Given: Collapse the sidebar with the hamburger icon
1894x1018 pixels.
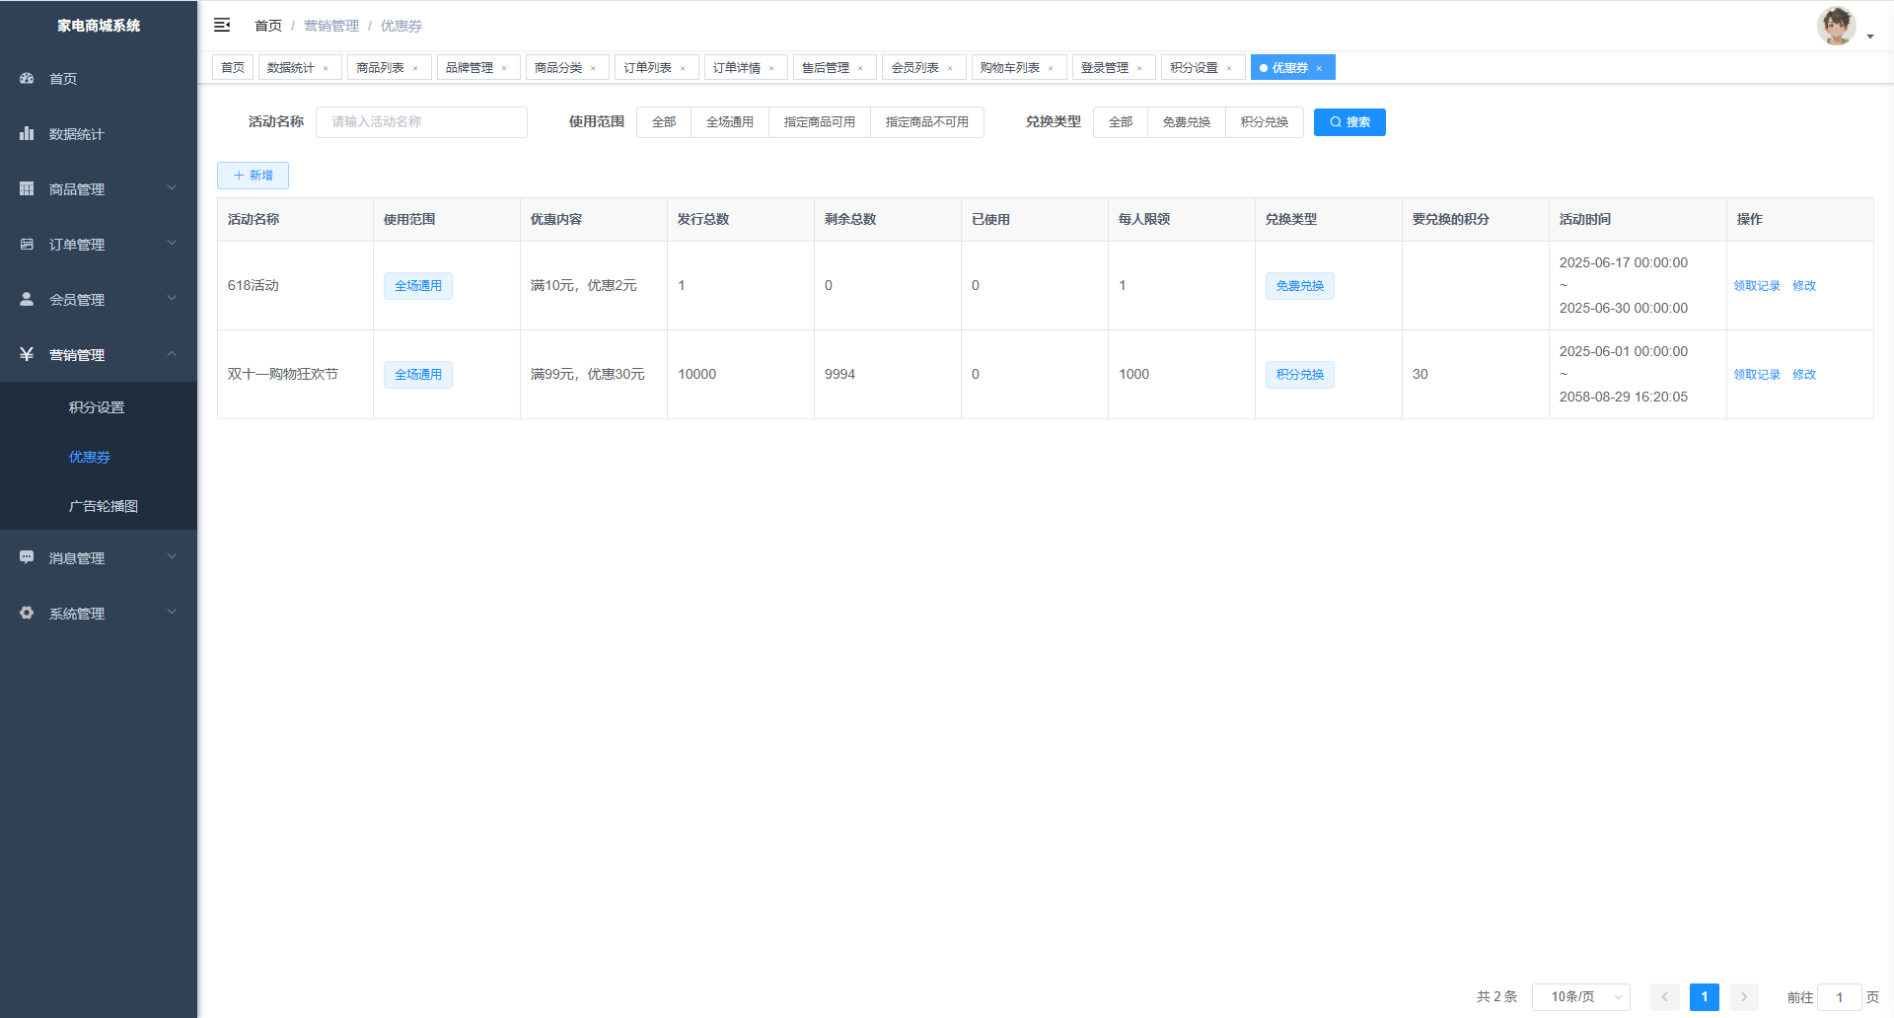Looking at the screenshot, I should (222, 25).
